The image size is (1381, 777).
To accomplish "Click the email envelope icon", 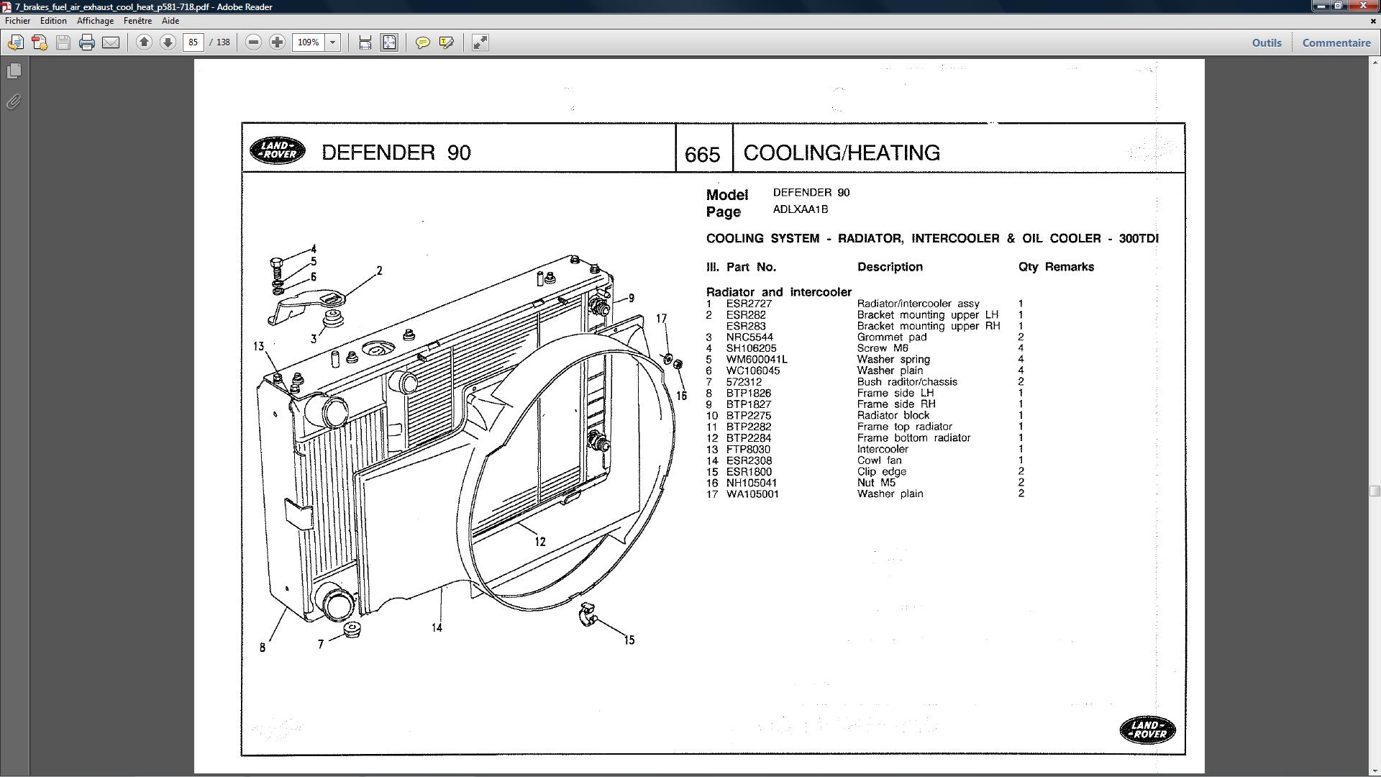I will (111, 42).
